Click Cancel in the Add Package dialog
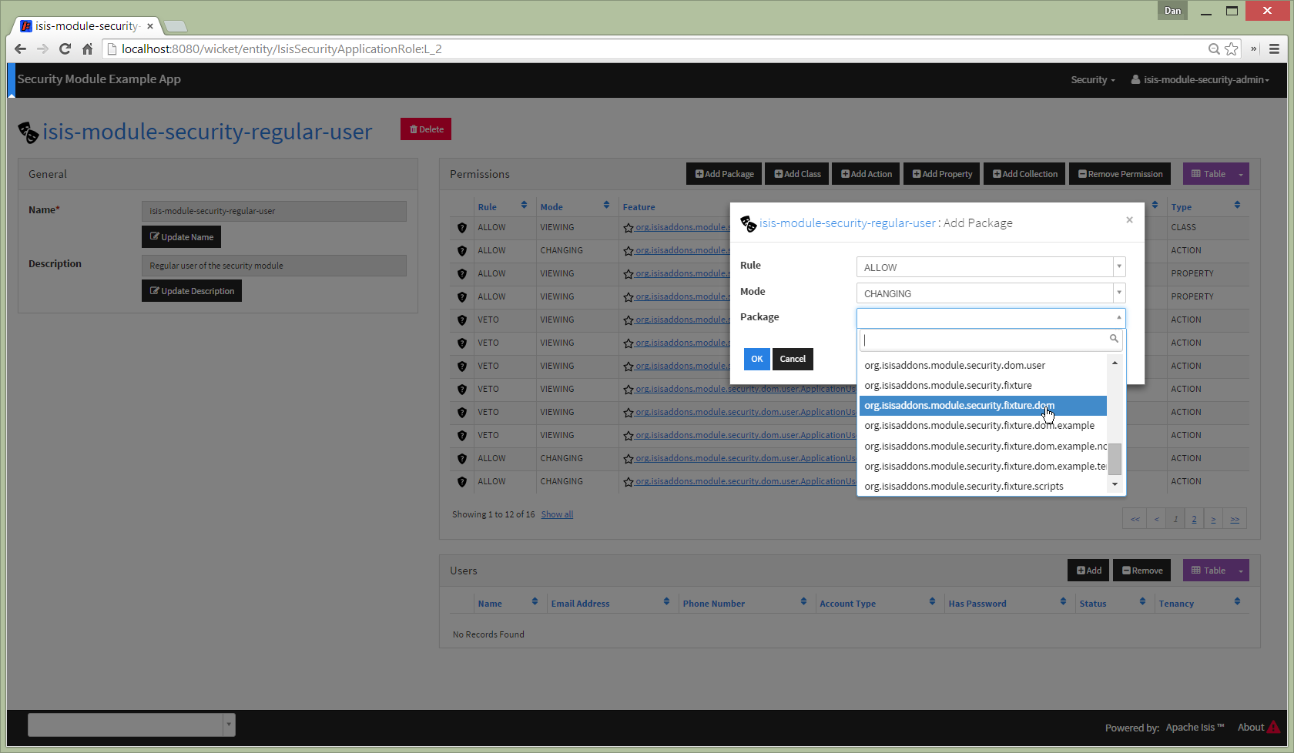Image resolution: width=1294 pixels, height=753 pixels. click(793, 359)
